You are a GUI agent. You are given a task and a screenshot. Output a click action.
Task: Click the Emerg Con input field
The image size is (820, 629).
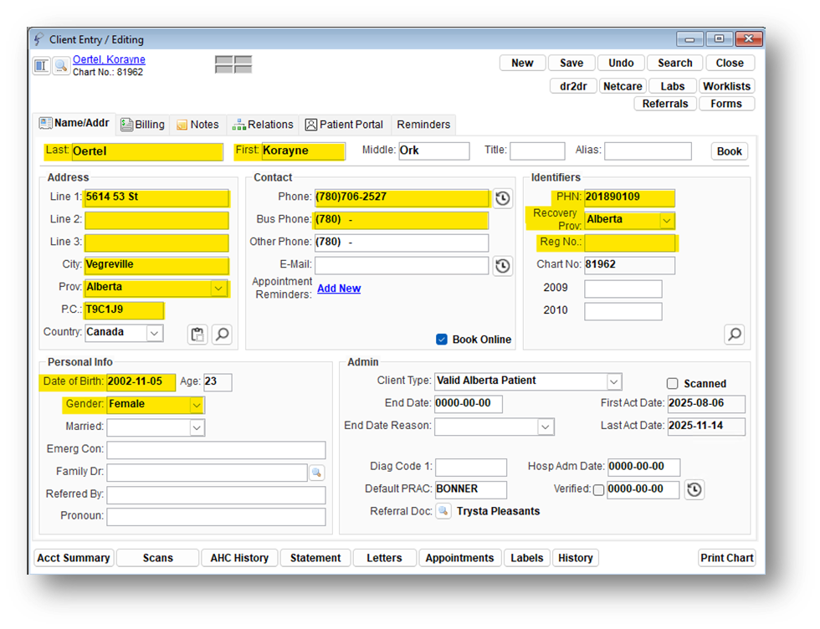(x=216, y=450)
